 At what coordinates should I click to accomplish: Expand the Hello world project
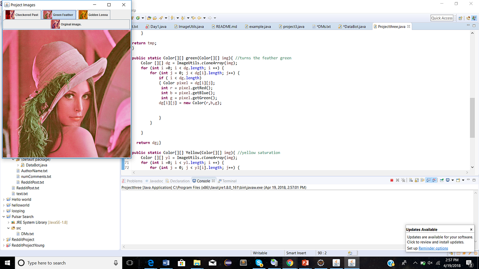3,199
